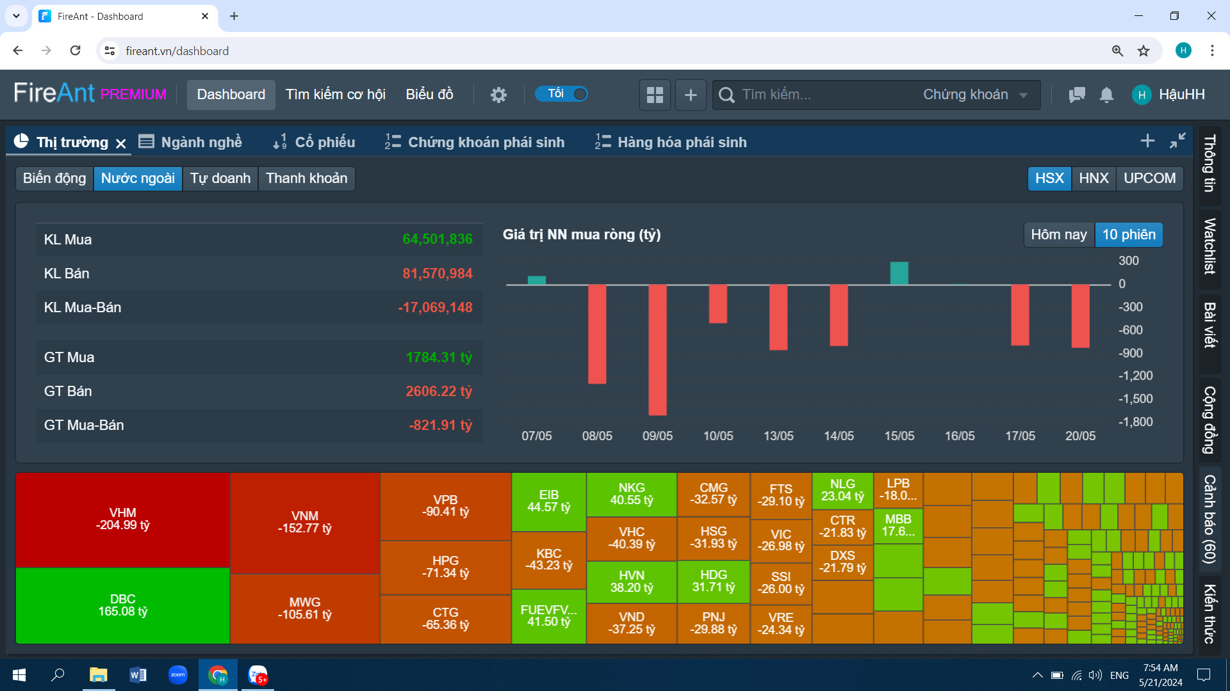Expand the Watchlist side panel
The width and height of the screenshot is (1230, 691).
click(1209, 246)
